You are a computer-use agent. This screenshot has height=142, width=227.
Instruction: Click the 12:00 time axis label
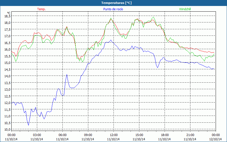pyautogui.click(x=114, y=135)
